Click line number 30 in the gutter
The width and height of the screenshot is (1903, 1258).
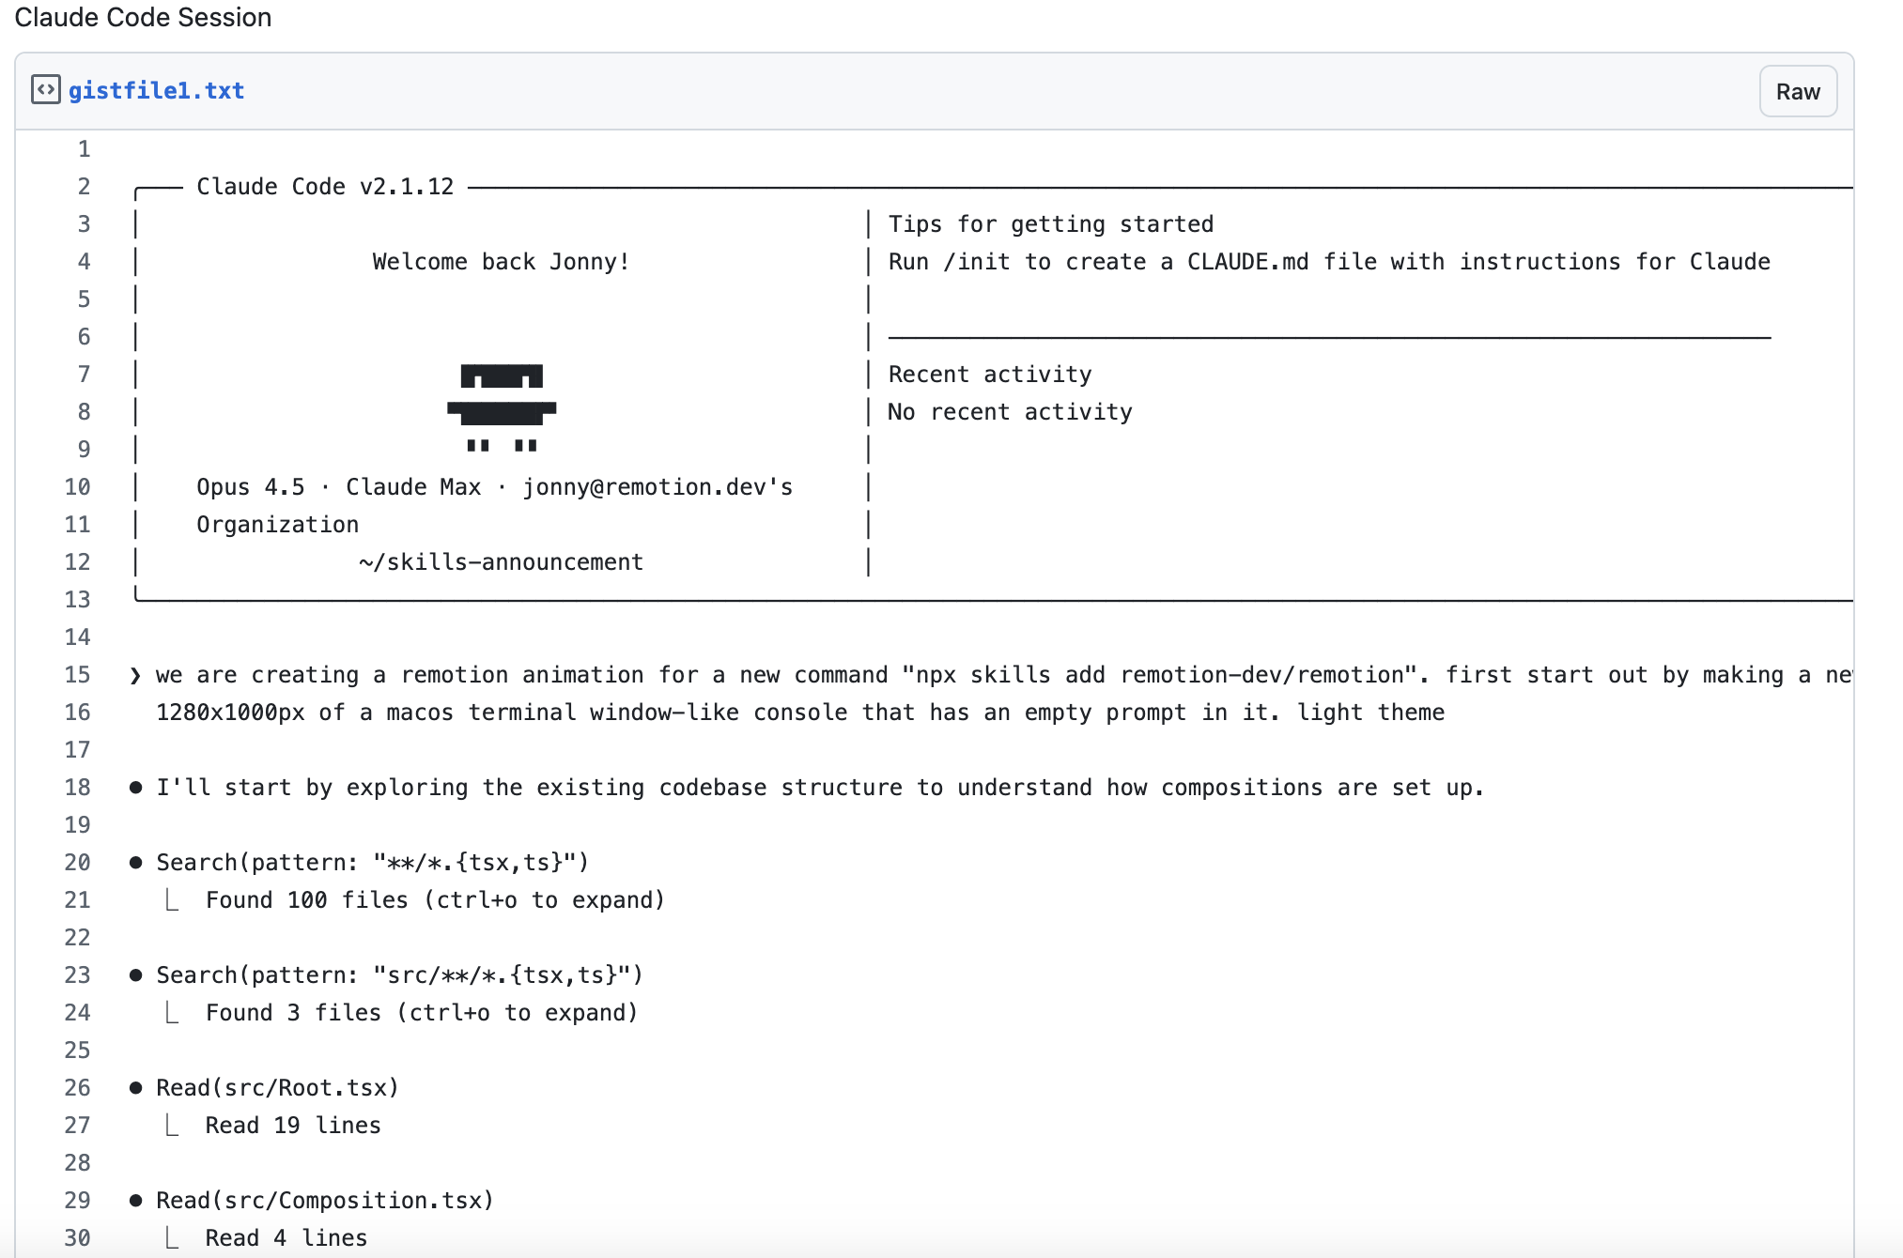click(77, 1238)
